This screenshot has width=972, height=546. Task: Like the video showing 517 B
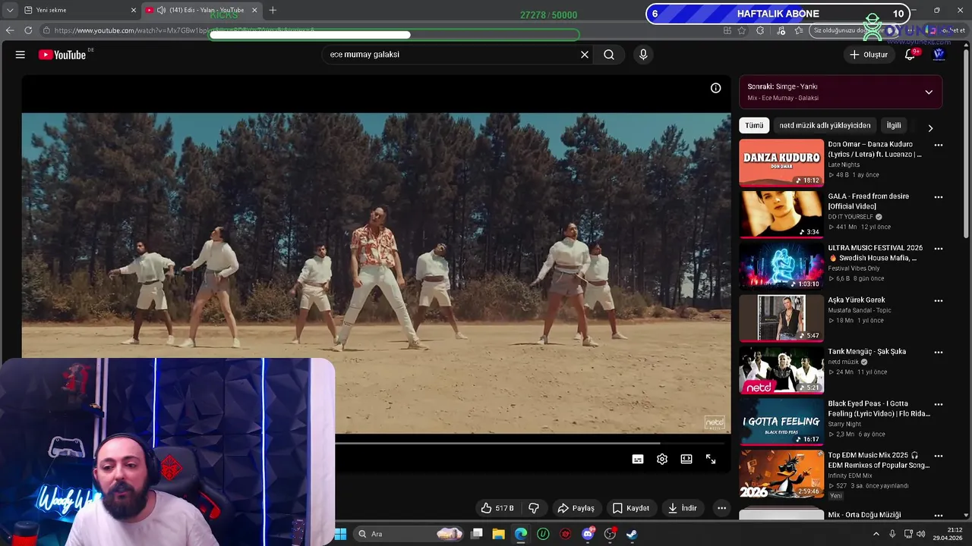click(497, 508)
